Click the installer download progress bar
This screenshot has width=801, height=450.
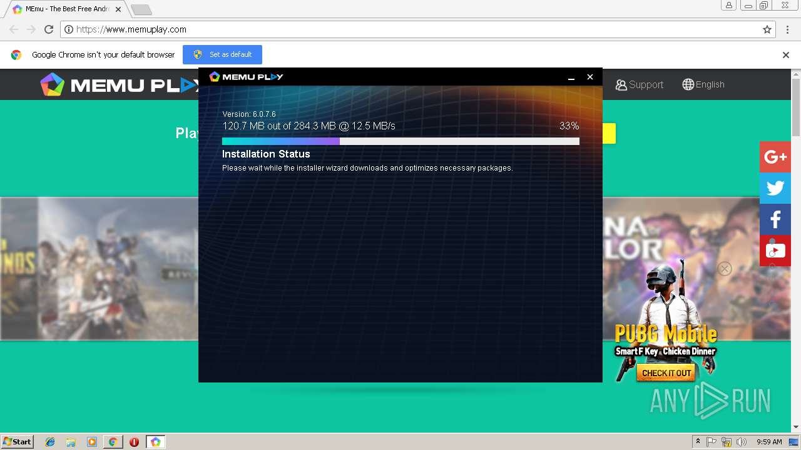(x=400, y=141)
